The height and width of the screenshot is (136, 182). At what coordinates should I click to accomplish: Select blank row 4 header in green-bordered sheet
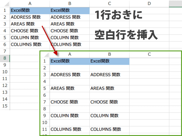45,82
